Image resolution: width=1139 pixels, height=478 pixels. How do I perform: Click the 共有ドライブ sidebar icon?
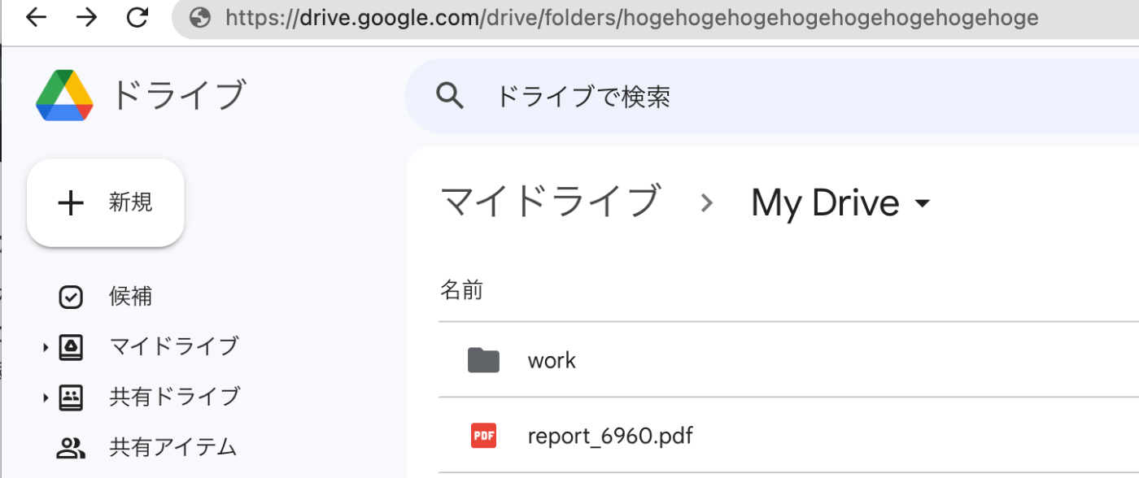pyautogui.click(x=72, y=397)
